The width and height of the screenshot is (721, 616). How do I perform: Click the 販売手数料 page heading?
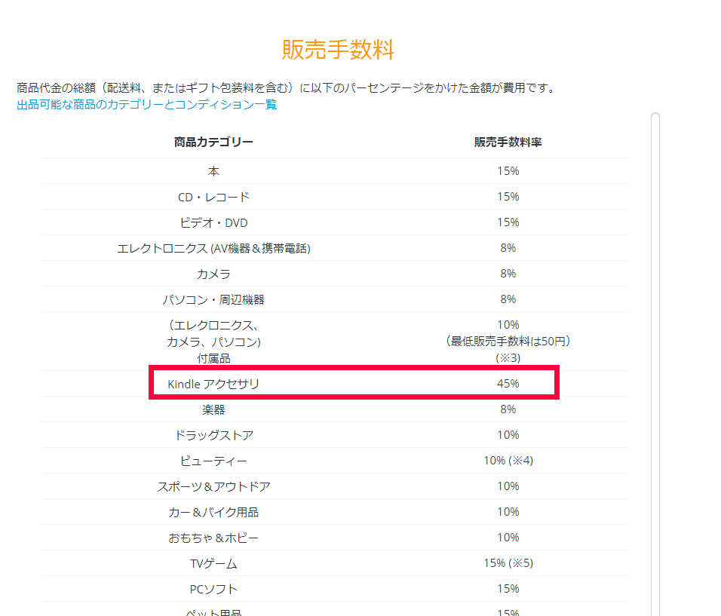pos(338,50)
